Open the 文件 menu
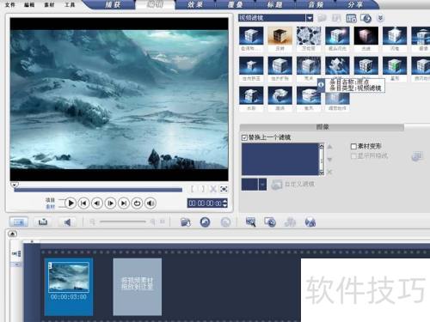This screenshot has width=430, height=322. pyautogui.click(x=10, y=4)
